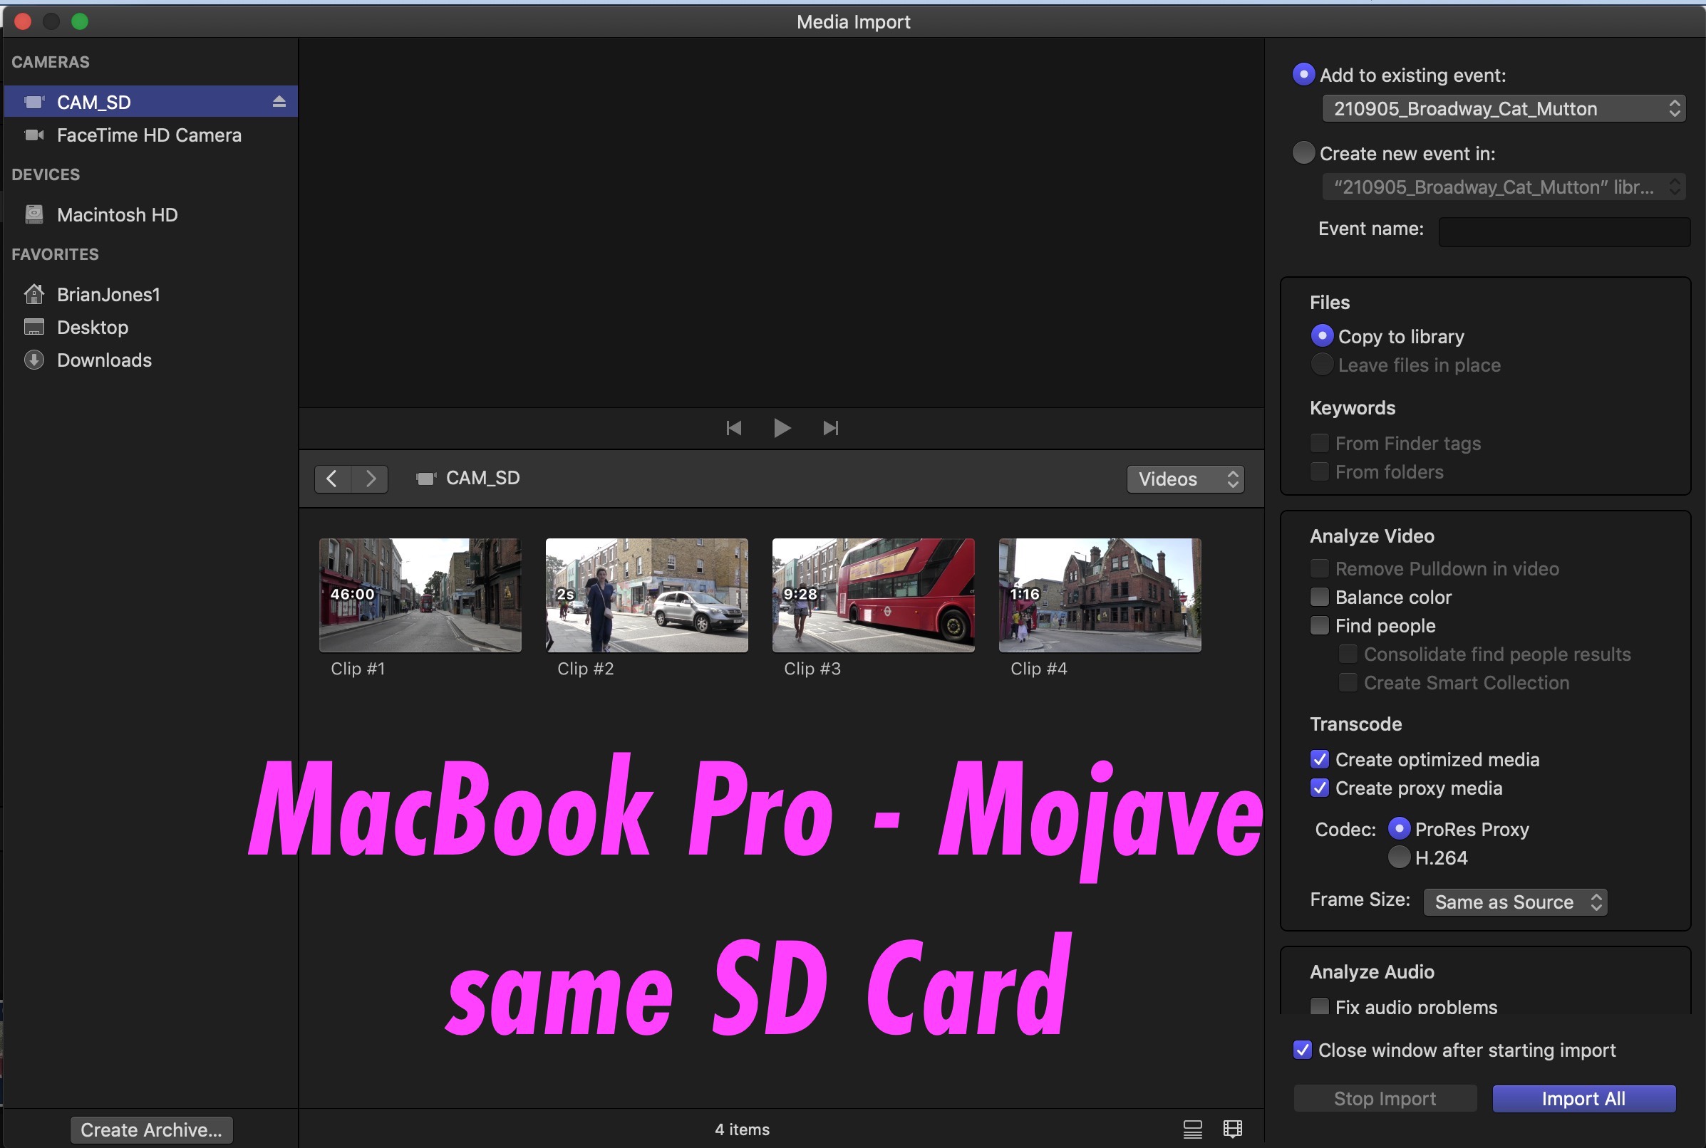Switch browser to list view

[x=1192, y=1129]
